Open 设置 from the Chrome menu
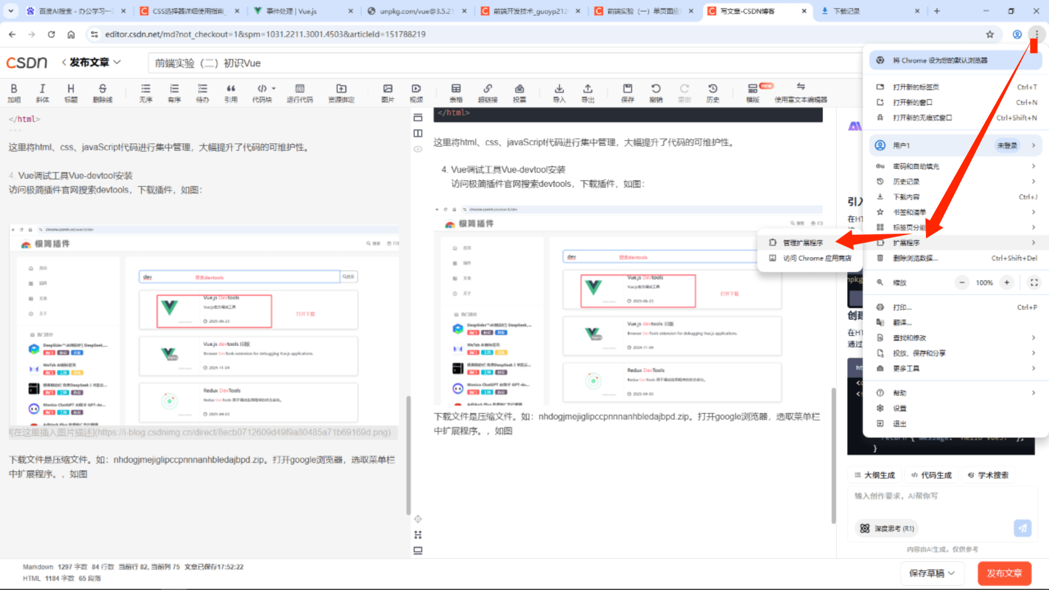The image size is (1049, 590). (x=956, y=408)
